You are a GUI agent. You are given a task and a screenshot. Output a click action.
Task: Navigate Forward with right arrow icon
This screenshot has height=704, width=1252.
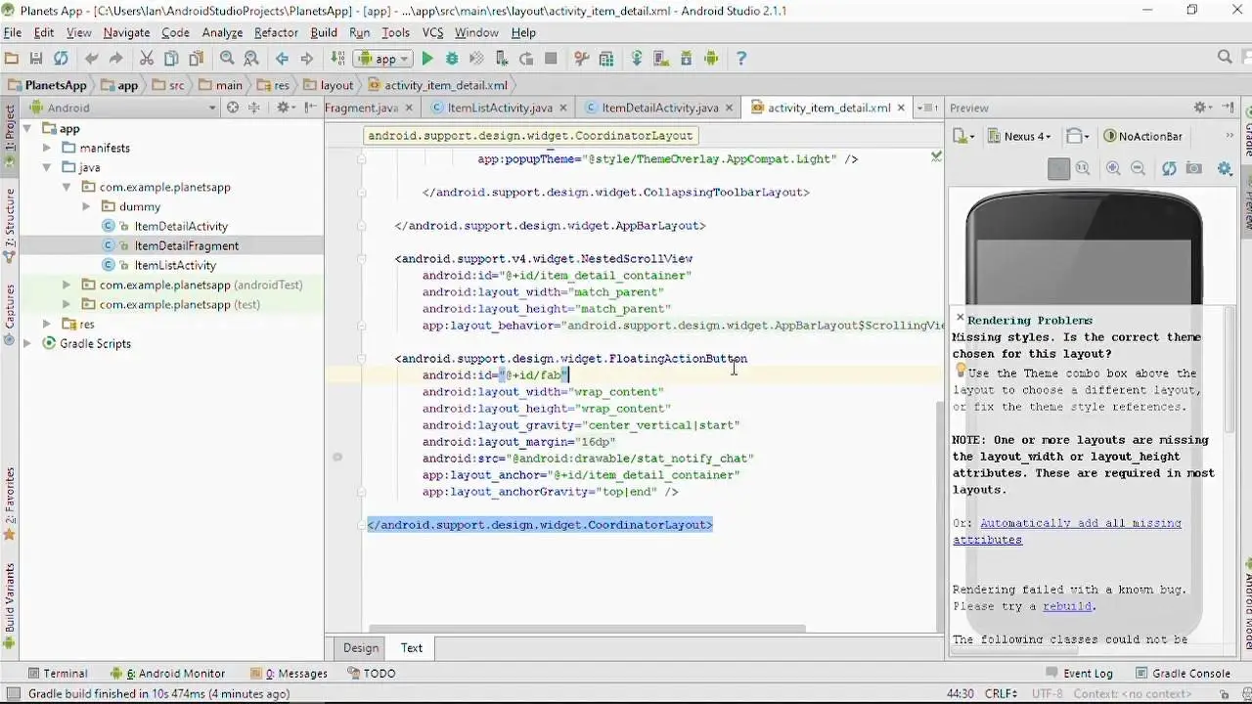(x=306, y=59)
